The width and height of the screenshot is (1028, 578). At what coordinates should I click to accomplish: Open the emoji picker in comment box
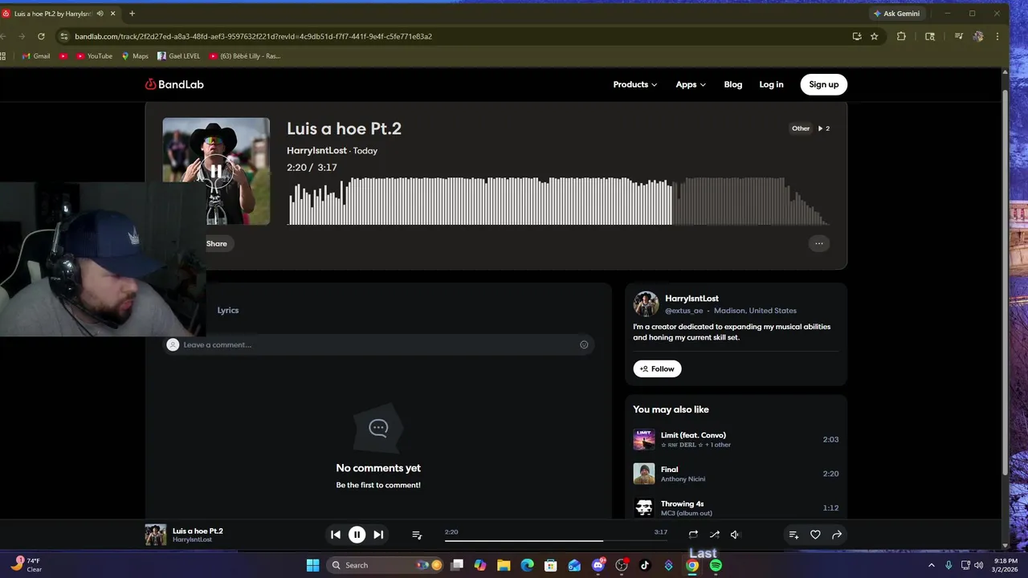pyautogui.click(x=584, y=344)
